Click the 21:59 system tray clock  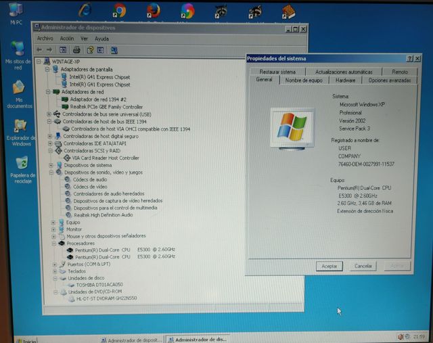pos(419,337)
